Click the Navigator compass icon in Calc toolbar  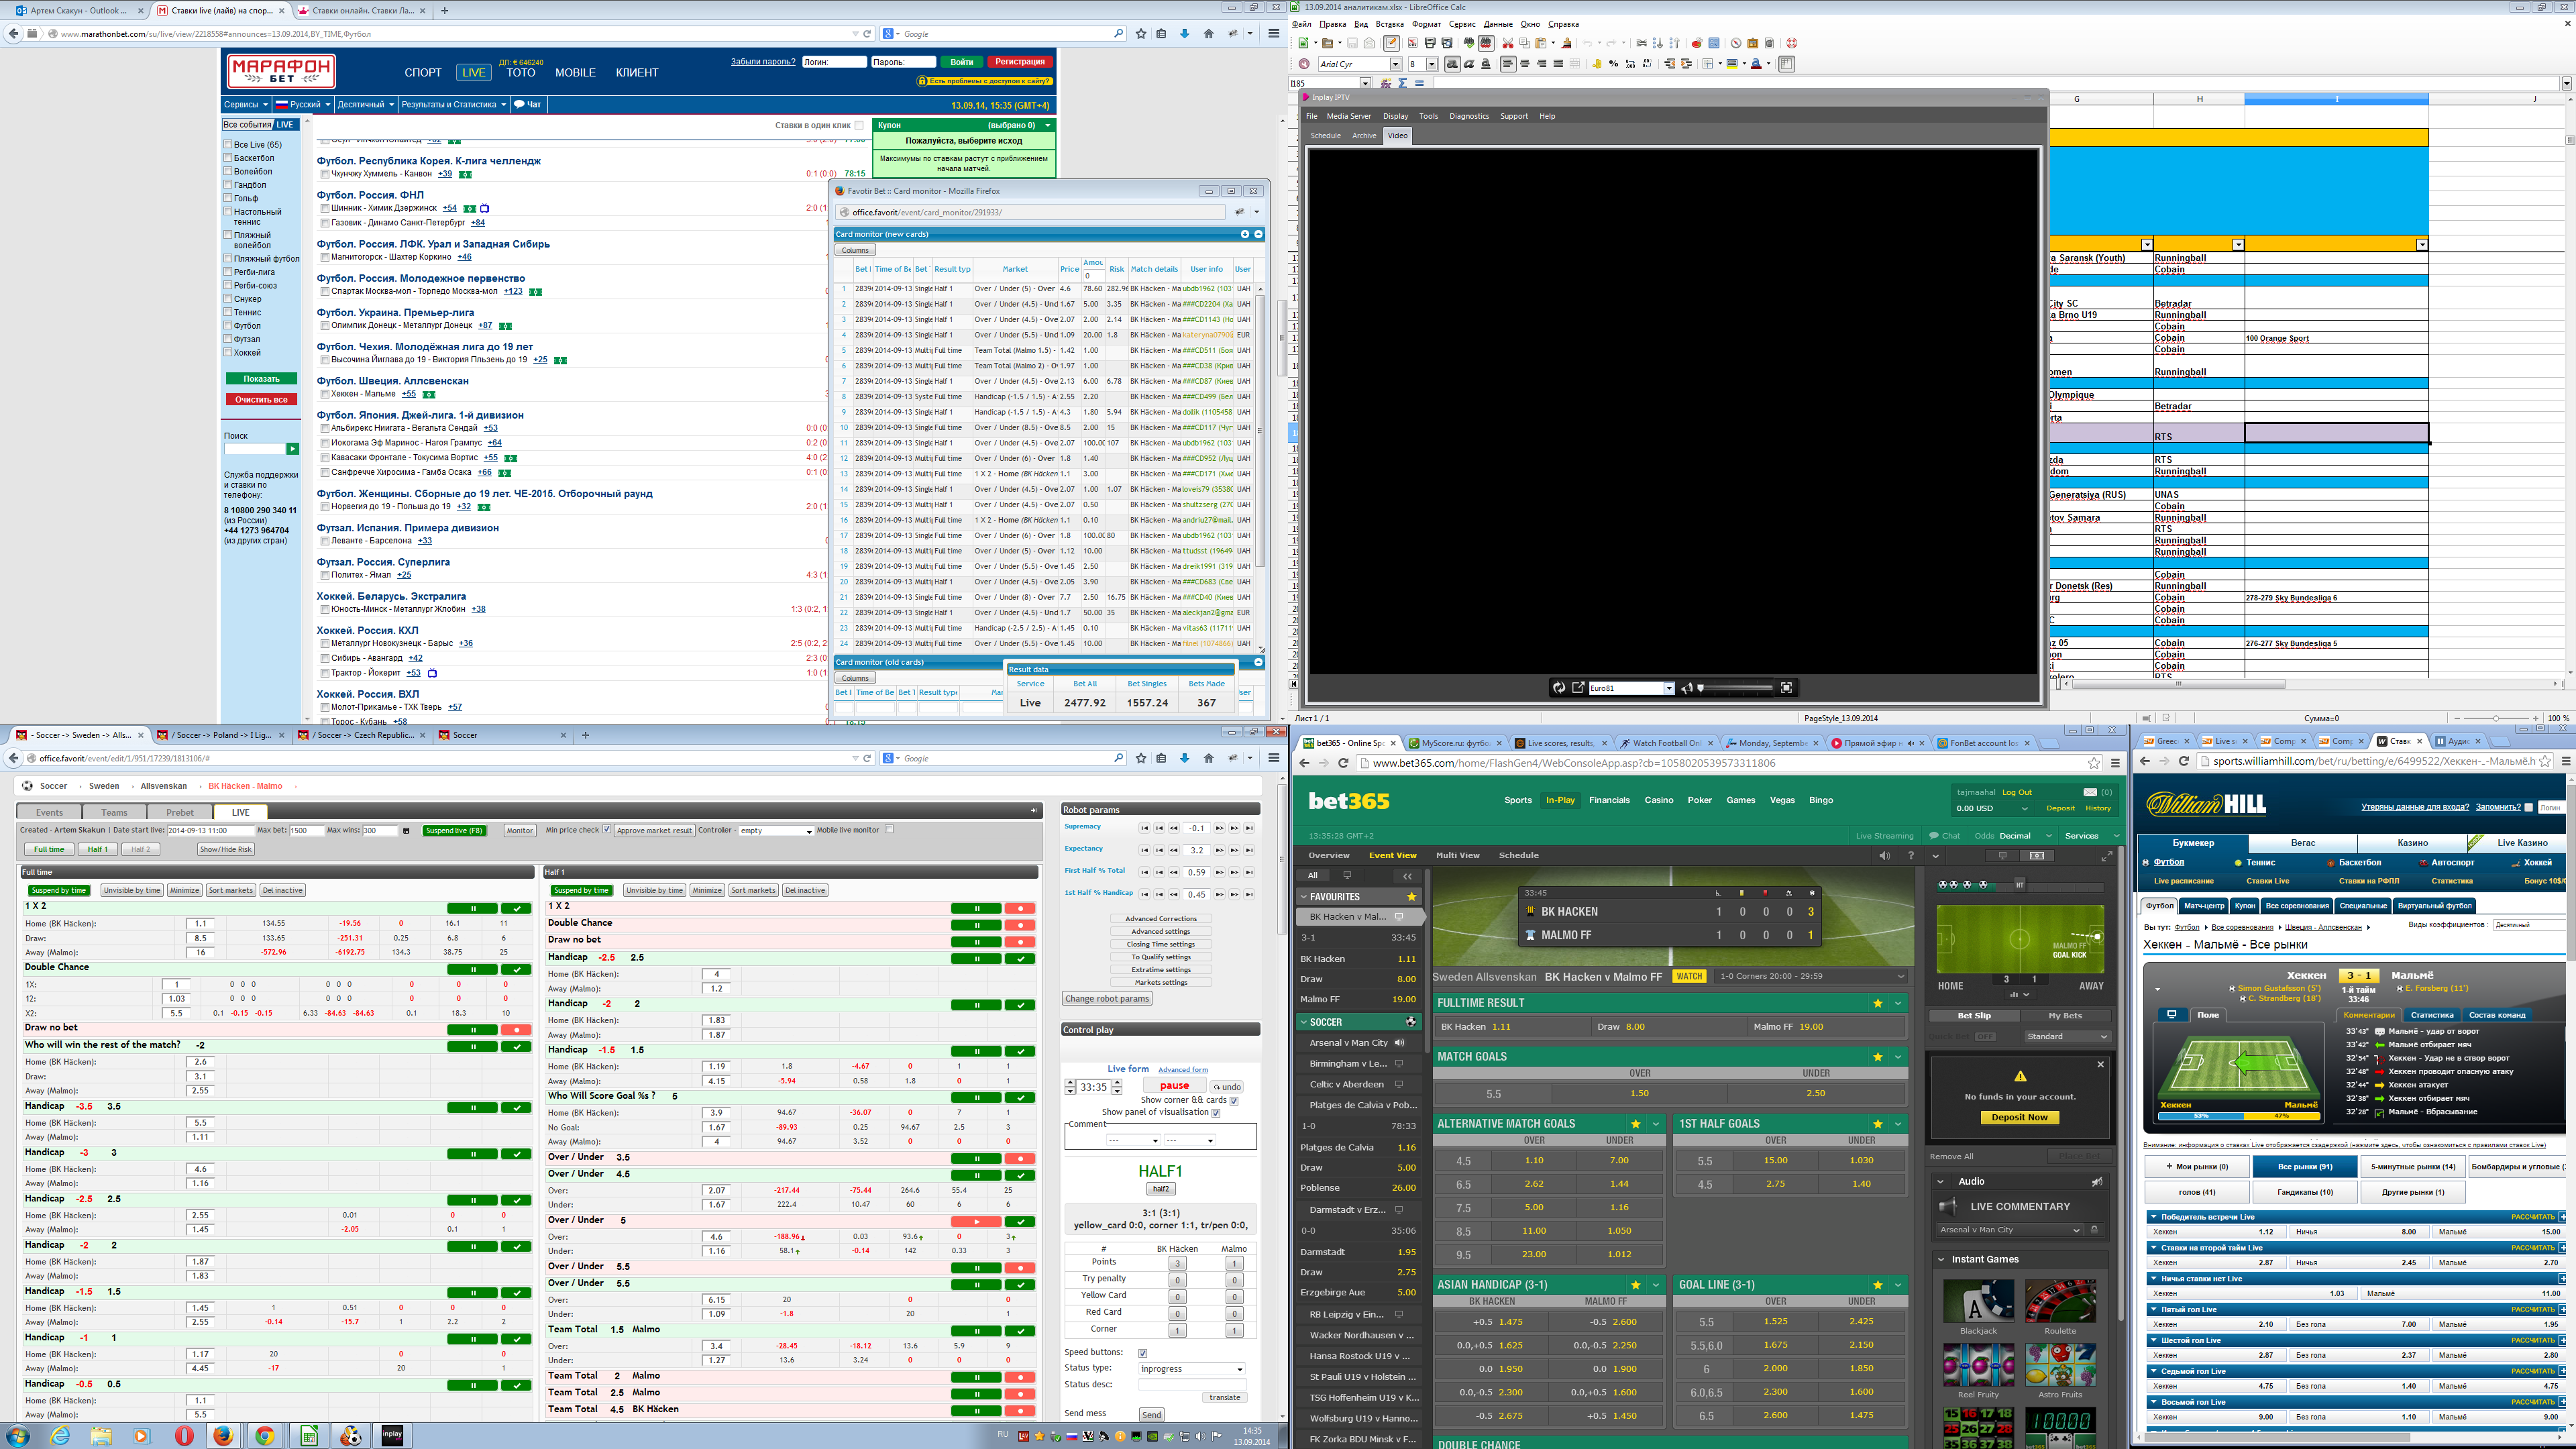click(1736, 43)
